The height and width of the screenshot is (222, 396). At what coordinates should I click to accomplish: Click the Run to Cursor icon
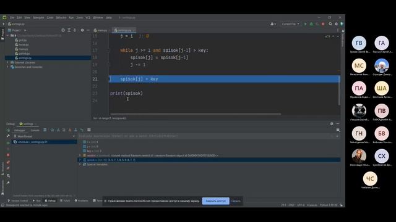coord(82,130)
